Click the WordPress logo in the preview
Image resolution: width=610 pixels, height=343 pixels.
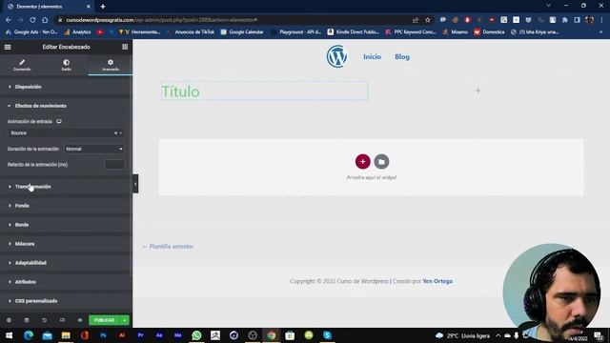[x=336, y=57]
